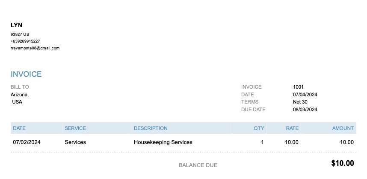Click the DESCRIPTION column header
The height and width of the screenshot is (179, 367).
coord(151,128)
